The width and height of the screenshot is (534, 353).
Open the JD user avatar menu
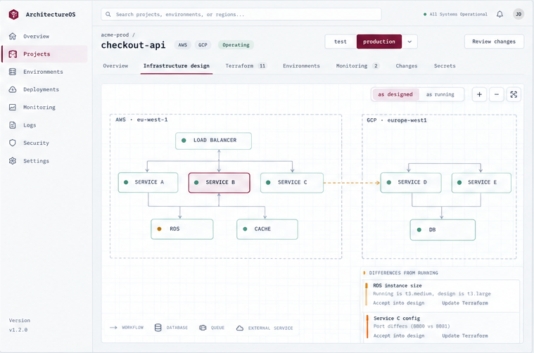click(x=519, y=14)
